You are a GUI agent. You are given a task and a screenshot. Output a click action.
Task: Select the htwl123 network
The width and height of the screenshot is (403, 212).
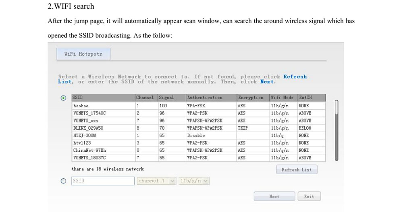point(198,143)
